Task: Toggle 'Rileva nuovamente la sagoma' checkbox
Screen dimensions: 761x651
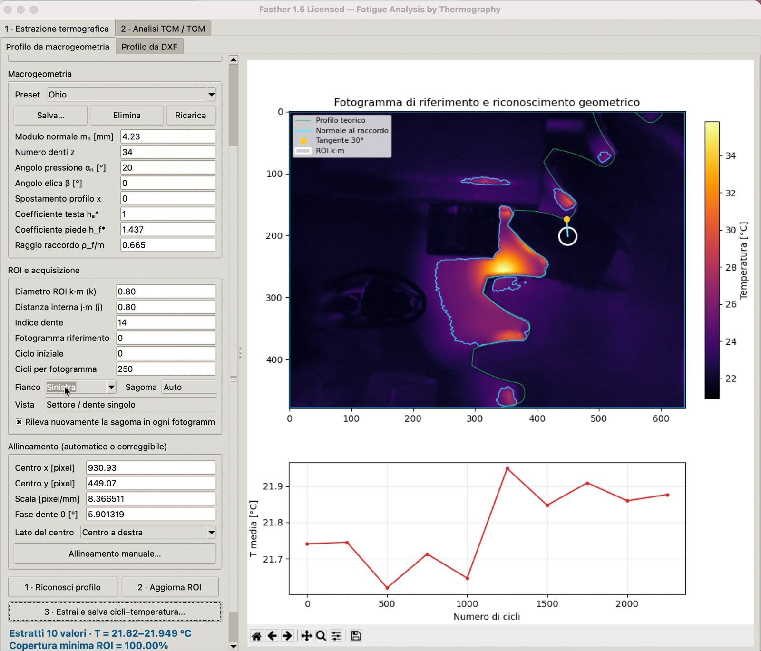Action: point(19,422)
